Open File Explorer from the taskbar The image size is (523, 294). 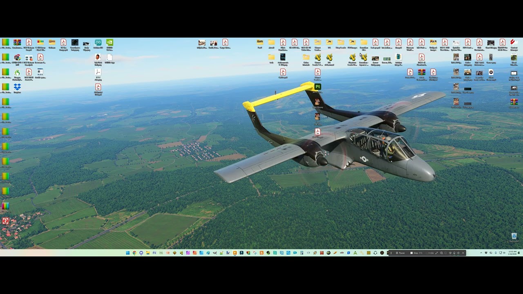[148, 253]
